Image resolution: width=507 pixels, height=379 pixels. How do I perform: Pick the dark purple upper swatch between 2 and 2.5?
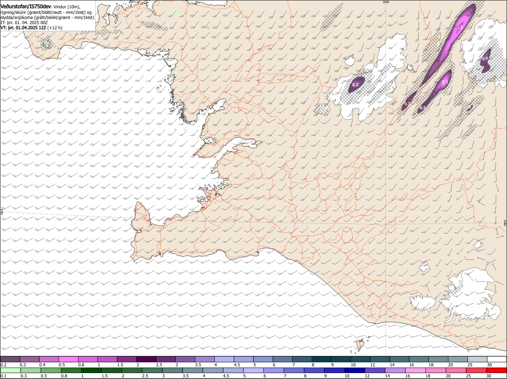pyautogui.click(x=146, y=359)
